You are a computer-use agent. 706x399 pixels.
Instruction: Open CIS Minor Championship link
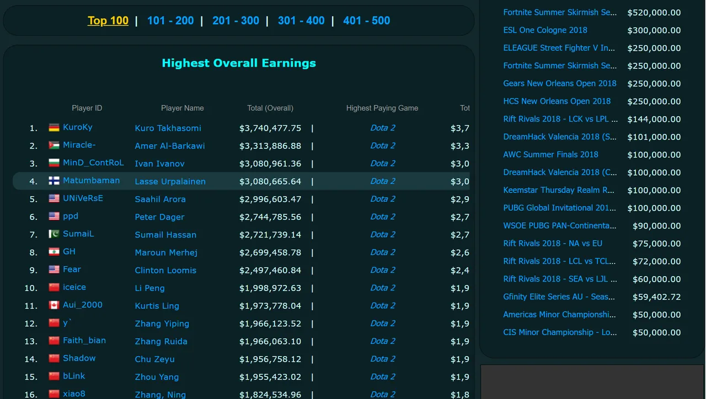click(560, 332)
